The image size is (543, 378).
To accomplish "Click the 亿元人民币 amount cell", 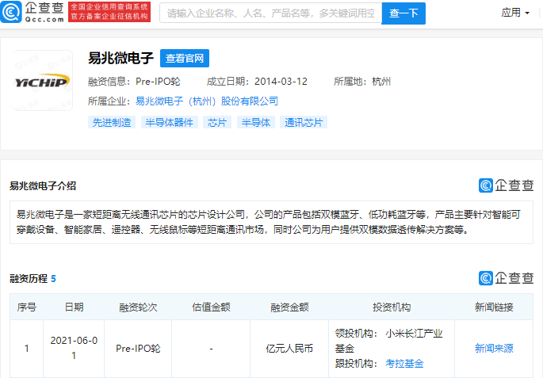I will pyautogui.click(x=289, y=348).
